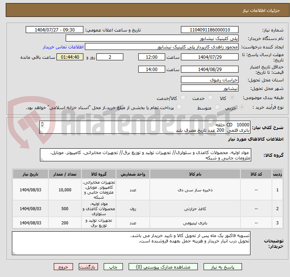Click the تاریخ نیاز column header
This screenshot has width=290, height=277.
tap(30, 174)
